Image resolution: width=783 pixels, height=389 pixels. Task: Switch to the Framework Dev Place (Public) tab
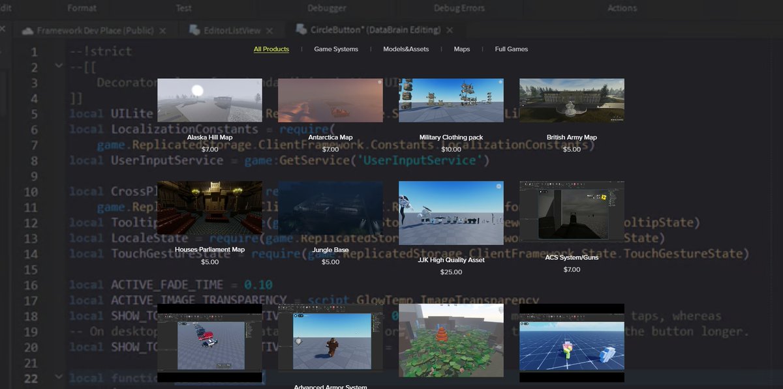pos(94,30)
